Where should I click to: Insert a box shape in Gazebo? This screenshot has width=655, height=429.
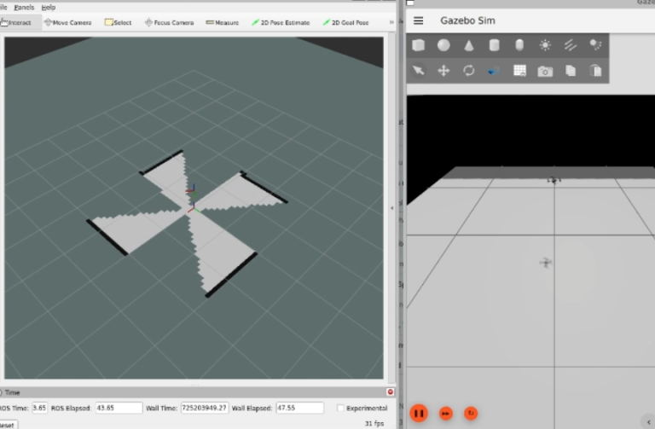click(x=418, y=45)
